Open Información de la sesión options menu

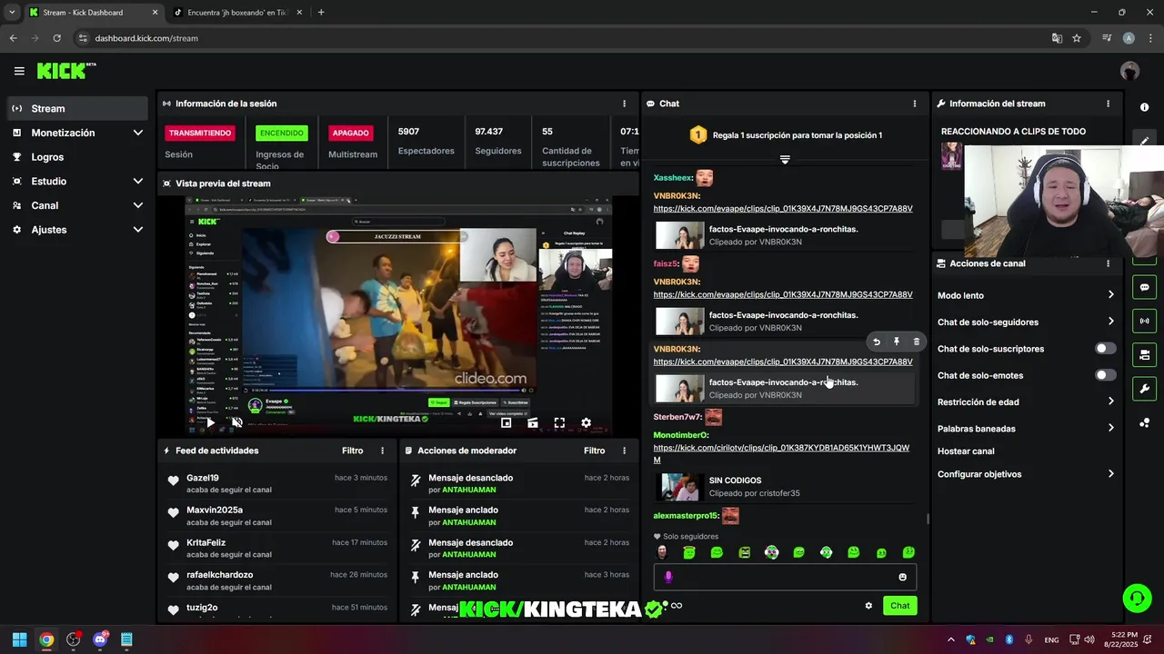click(624, 104)
